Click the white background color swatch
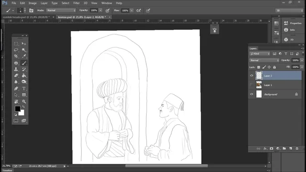This screenshot has height=172, width=306. (x=22, y=113)
